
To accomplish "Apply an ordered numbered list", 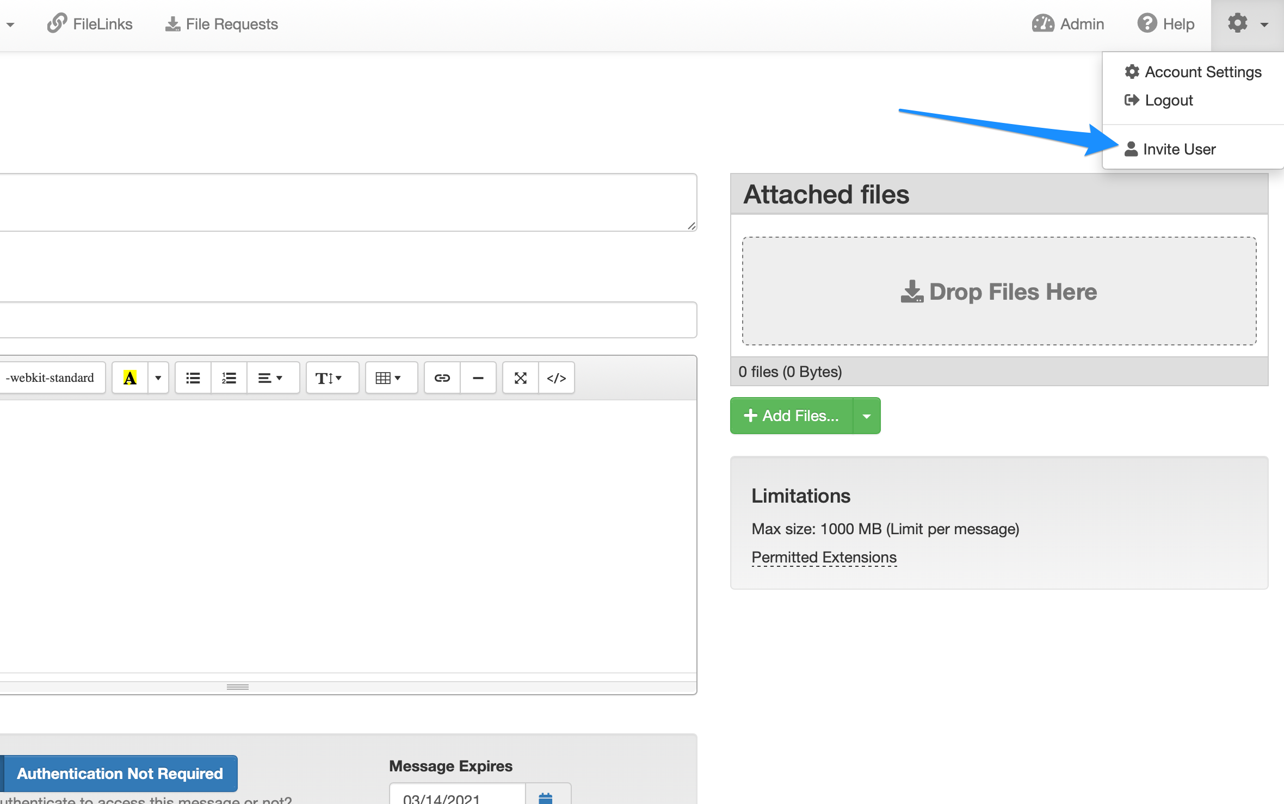I will click(x=229, y=378).
